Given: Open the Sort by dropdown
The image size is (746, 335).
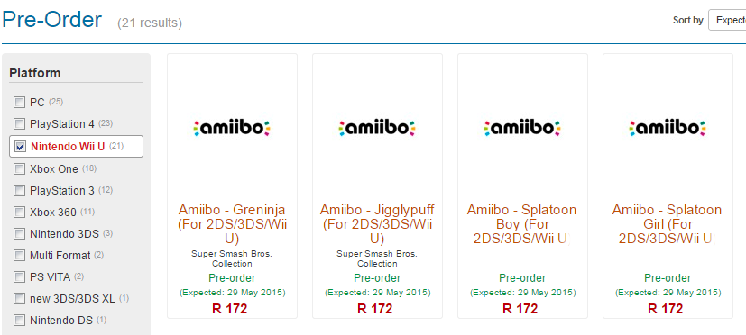Looking at the screenshot, I should [727, 21].
